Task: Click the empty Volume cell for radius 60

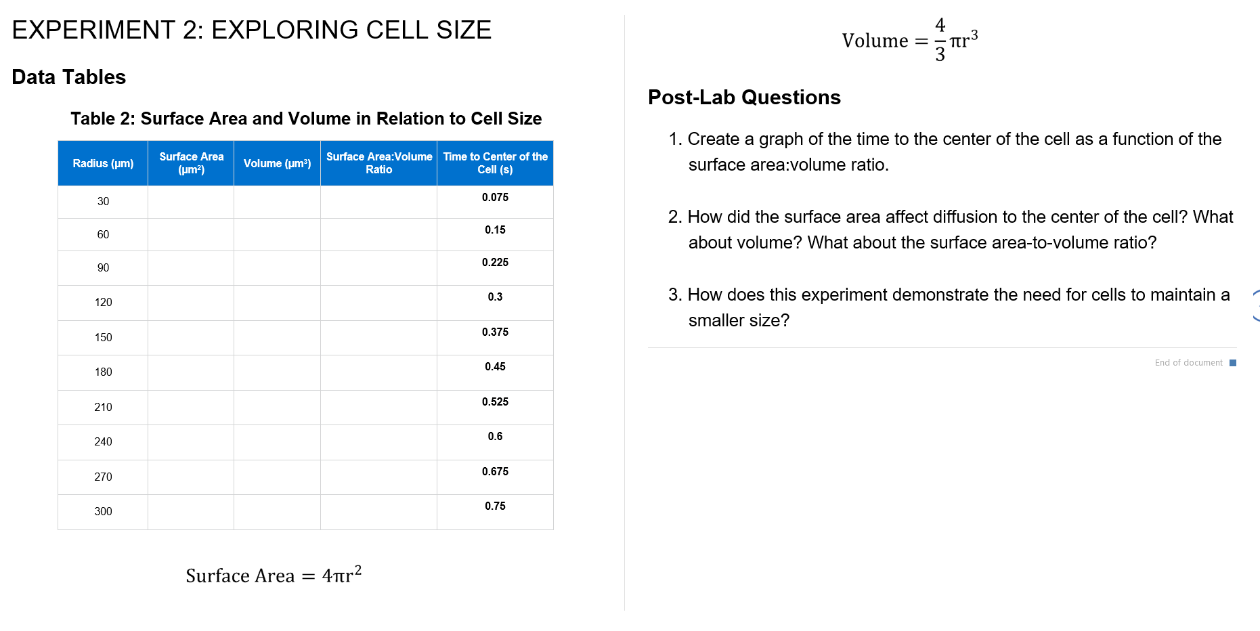Action: pyautogui.click(x=278, y=235)
